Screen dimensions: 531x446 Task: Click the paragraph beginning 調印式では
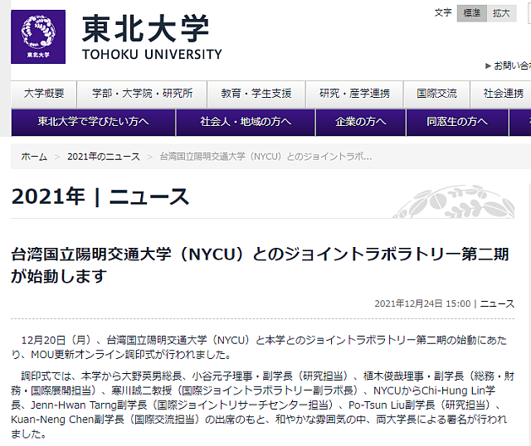(x=262, y=405)
